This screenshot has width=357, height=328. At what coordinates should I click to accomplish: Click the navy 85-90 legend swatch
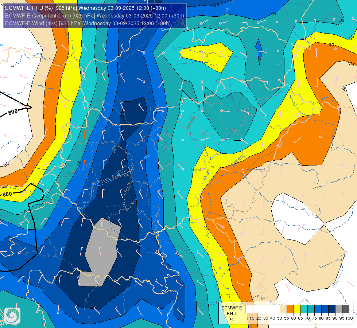[332, 309]
